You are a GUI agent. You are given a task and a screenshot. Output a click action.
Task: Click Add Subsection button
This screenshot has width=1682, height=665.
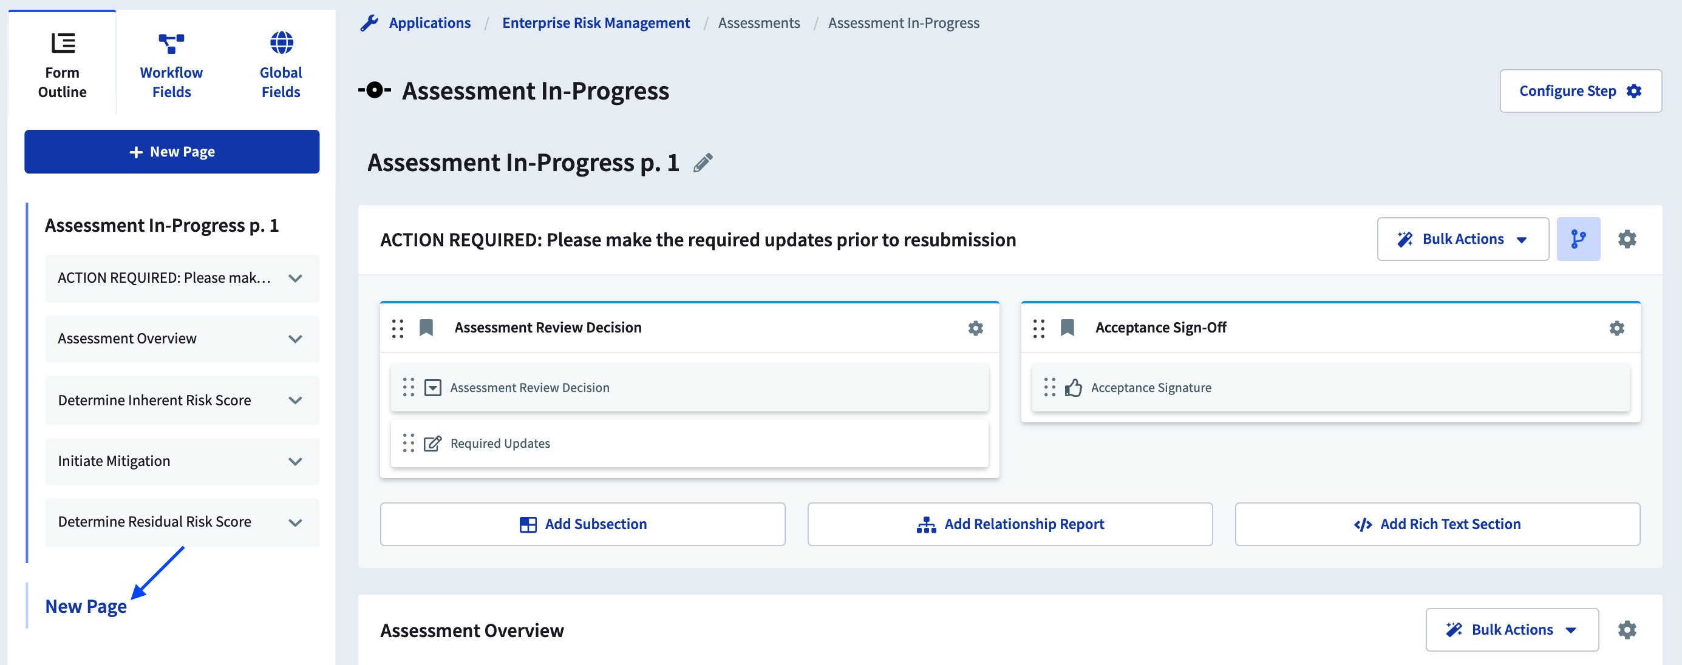point(582,524)
